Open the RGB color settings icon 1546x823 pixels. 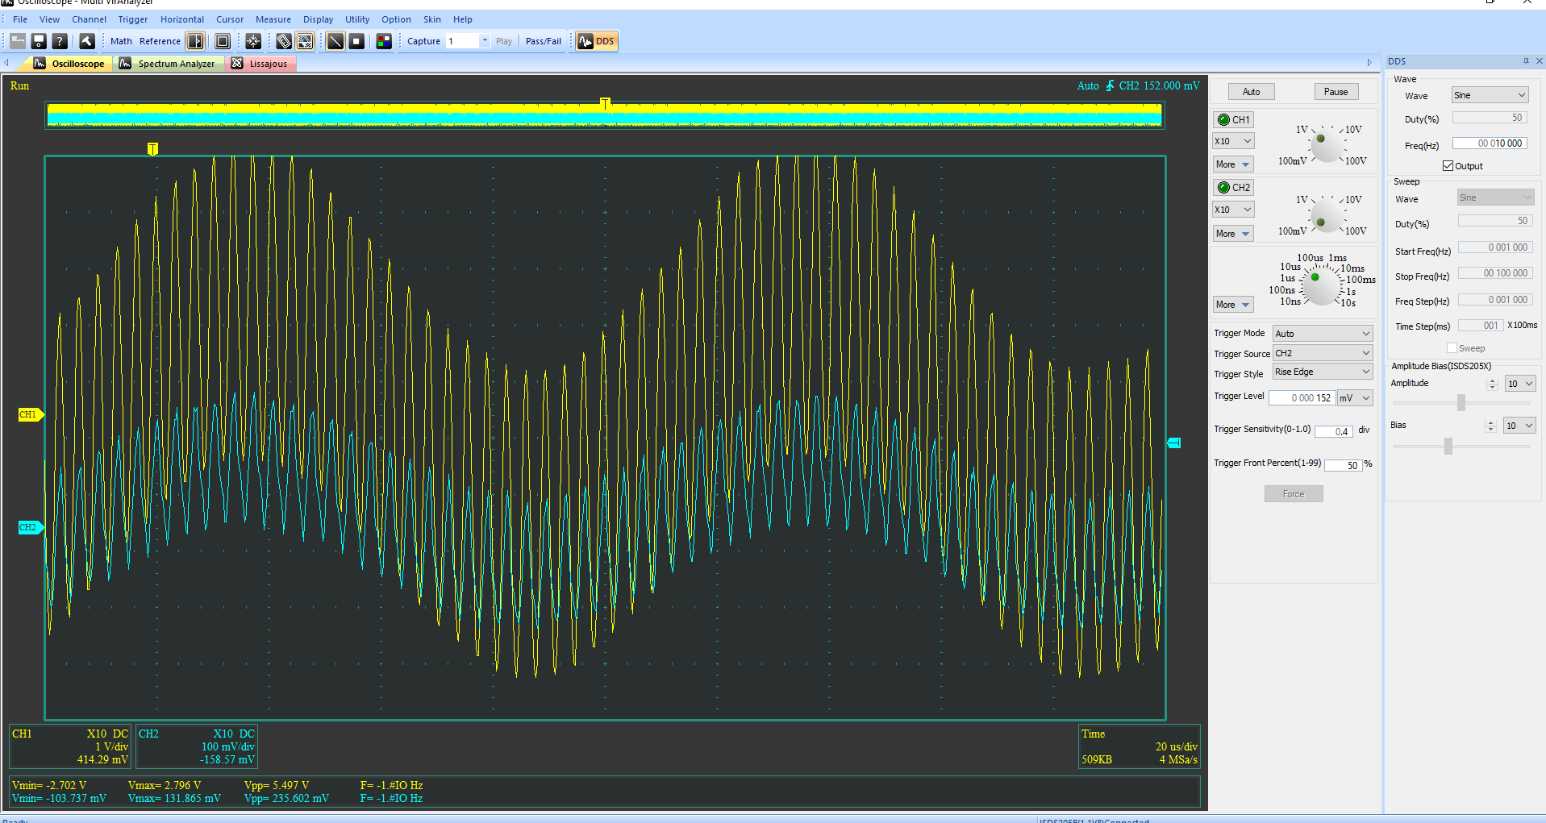pyautogui.click(x=384, y=41)
